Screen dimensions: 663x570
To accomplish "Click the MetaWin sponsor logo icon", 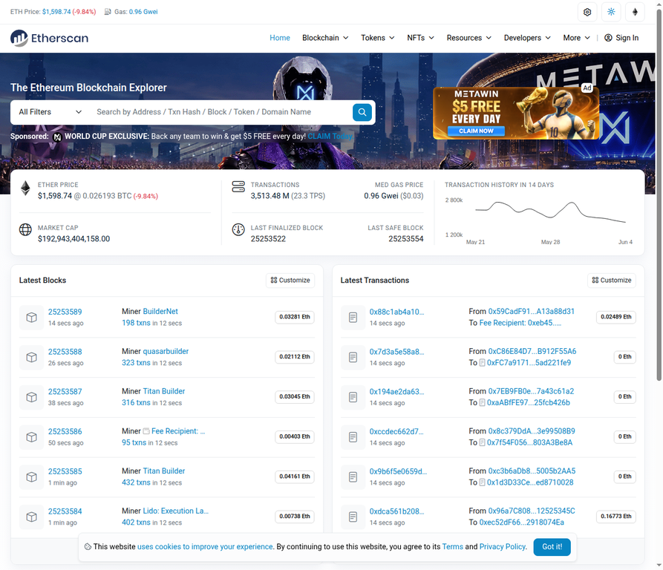I will coord(57,137).
